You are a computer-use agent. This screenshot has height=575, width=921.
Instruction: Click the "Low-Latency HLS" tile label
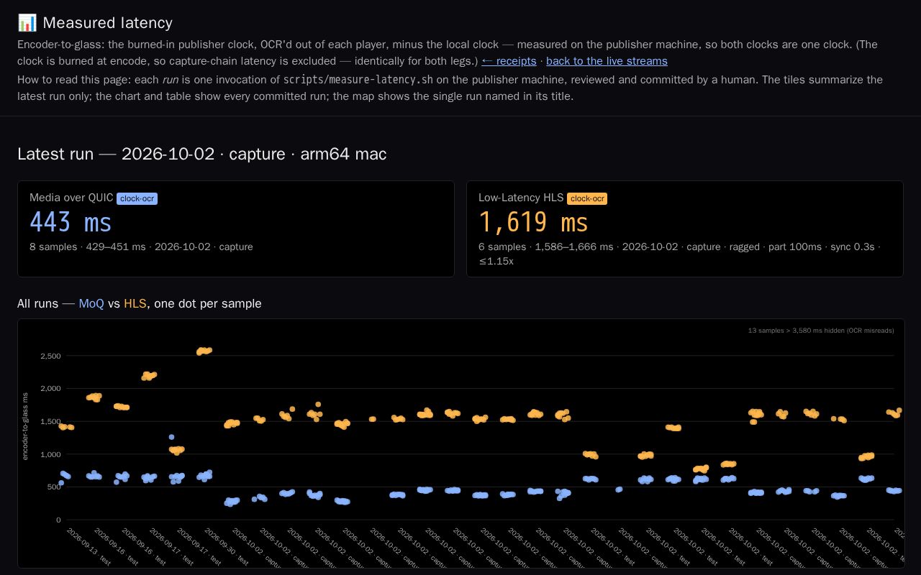pyautogui.click(x=521, y=198)
